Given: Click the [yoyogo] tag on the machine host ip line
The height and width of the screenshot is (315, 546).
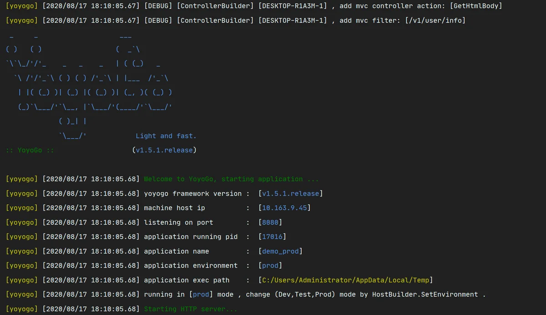Looking at the screenshot, I should pos(22,208).
